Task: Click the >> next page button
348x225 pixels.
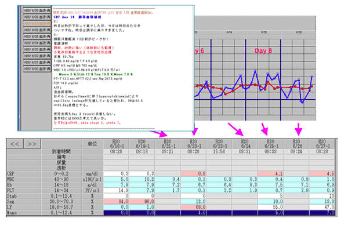Action: pyautogui.click(x=32, y=144)
